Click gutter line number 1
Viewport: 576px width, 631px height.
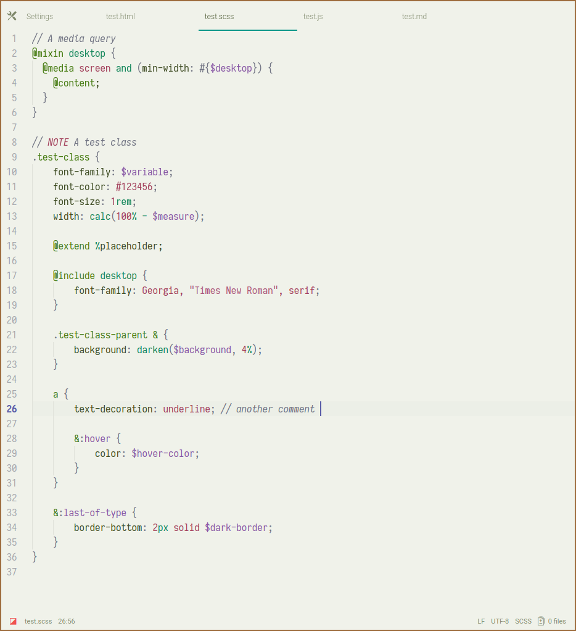(x=14, y=39)
